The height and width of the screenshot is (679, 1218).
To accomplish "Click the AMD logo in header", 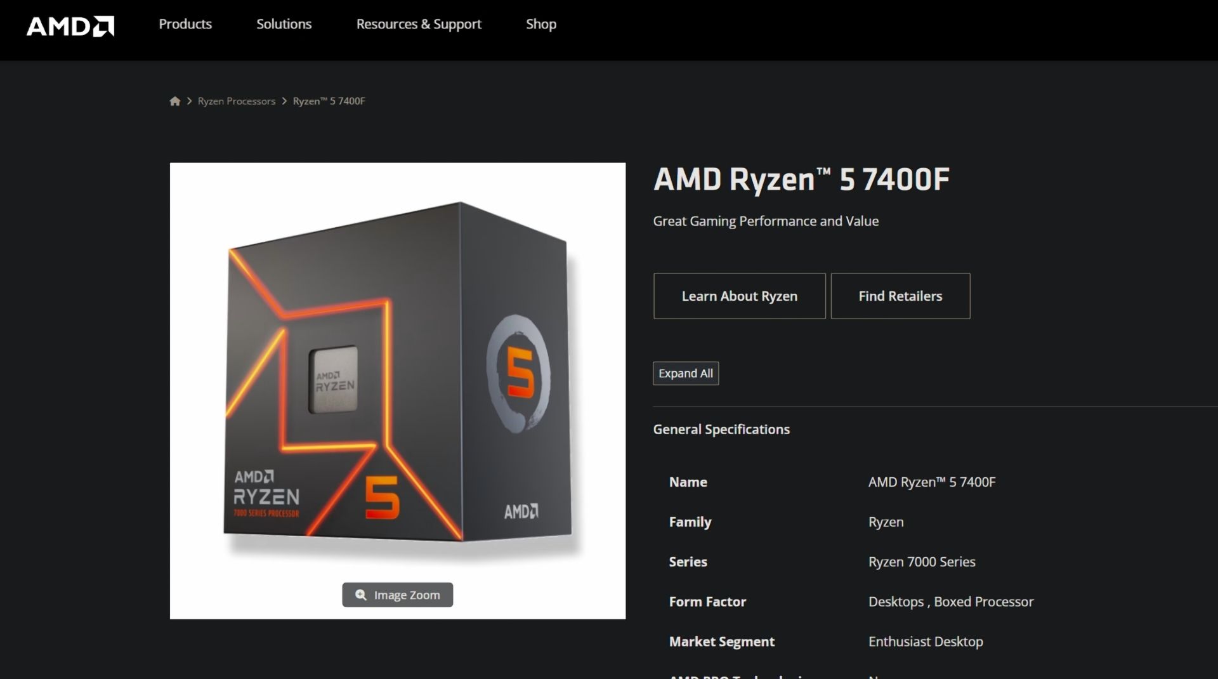I will (70, 26).
